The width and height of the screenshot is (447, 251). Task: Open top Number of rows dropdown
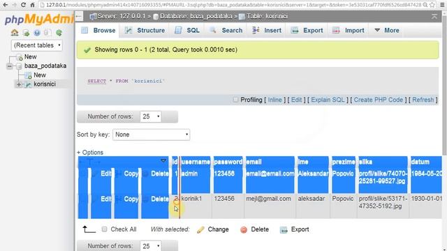(151, 116)
